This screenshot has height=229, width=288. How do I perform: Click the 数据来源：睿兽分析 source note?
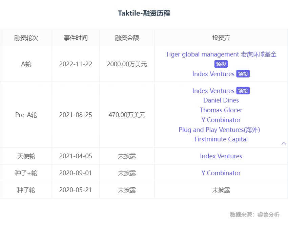click(x=254, y=214)
